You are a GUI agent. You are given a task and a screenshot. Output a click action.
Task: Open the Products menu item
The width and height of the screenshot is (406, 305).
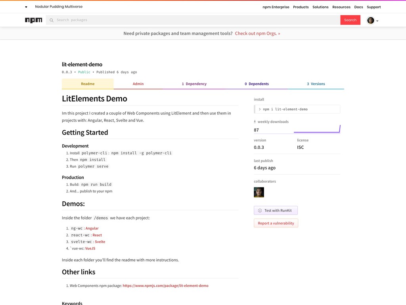coord(301,7)
